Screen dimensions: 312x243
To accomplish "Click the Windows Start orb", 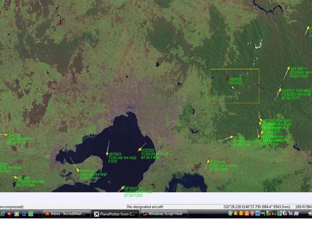I will click(x=3, y=213).
